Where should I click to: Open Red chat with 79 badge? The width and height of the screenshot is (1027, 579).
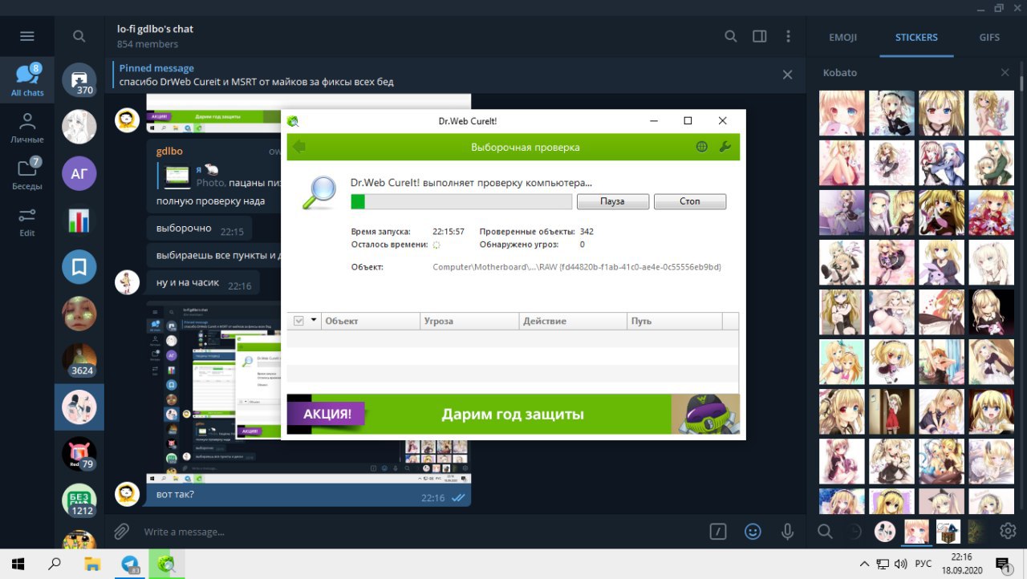pos(79,455)
